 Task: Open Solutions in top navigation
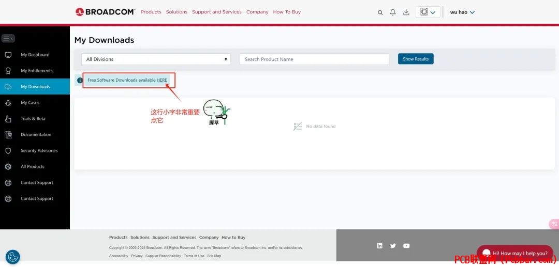pyautogui.click(x=176, y=12)
